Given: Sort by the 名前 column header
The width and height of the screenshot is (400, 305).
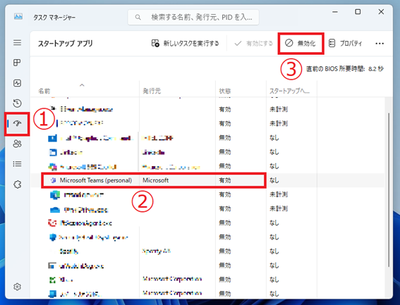Looking at the screenshot, I should point(44,91).
